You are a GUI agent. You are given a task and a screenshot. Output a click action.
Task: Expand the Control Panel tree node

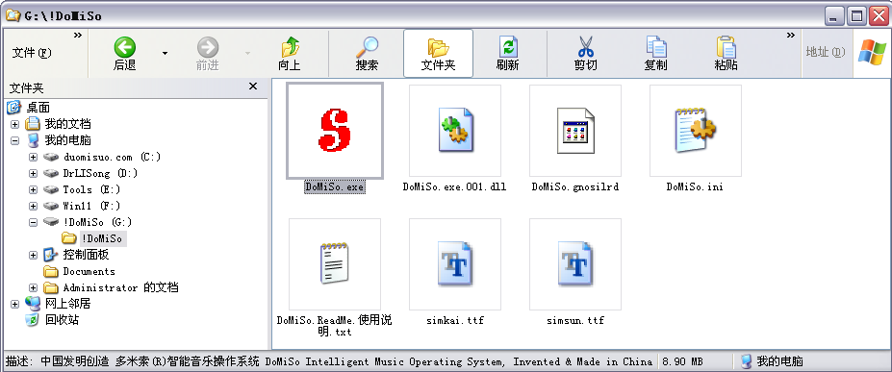point(33,256)
